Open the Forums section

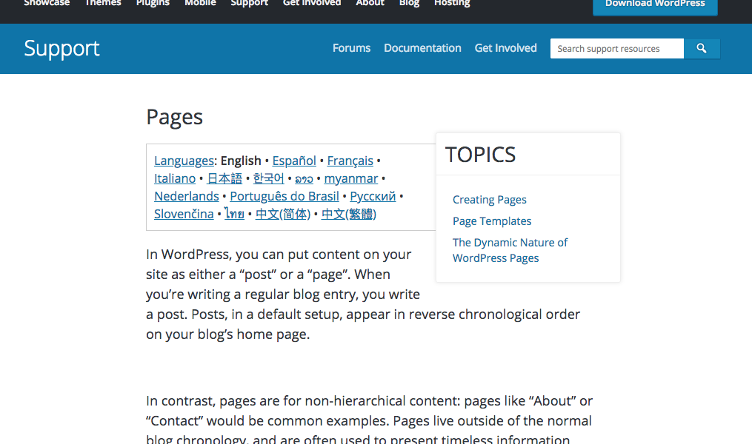pyautogui.click(x=351, y=48)
